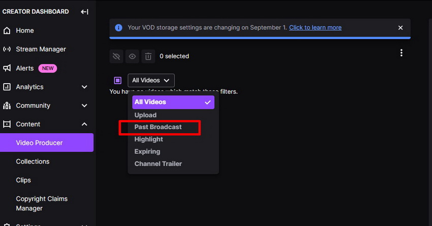Click the Alerts megaphone icon
Viewport: 432px width, 226px height.
point(7,68)
